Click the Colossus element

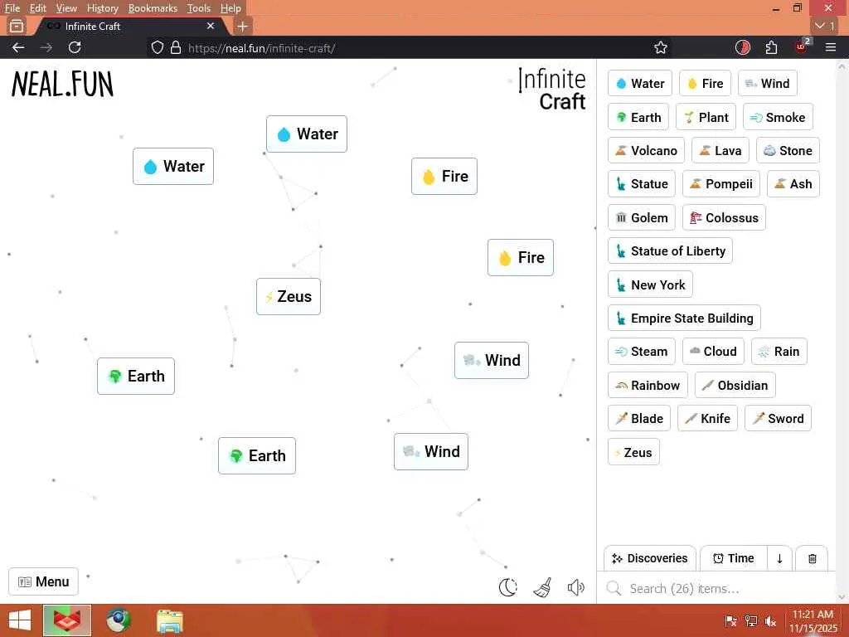pos(724,218)
